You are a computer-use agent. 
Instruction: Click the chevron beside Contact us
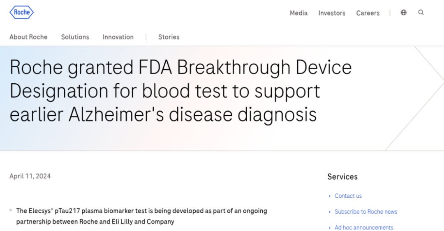pos(330,196)
